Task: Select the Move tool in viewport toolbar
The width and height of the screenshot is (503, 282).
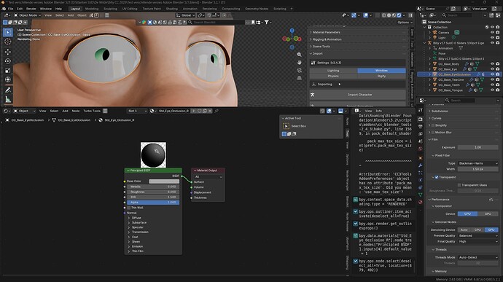Action: pyautogui.click(x=8, y=51)
